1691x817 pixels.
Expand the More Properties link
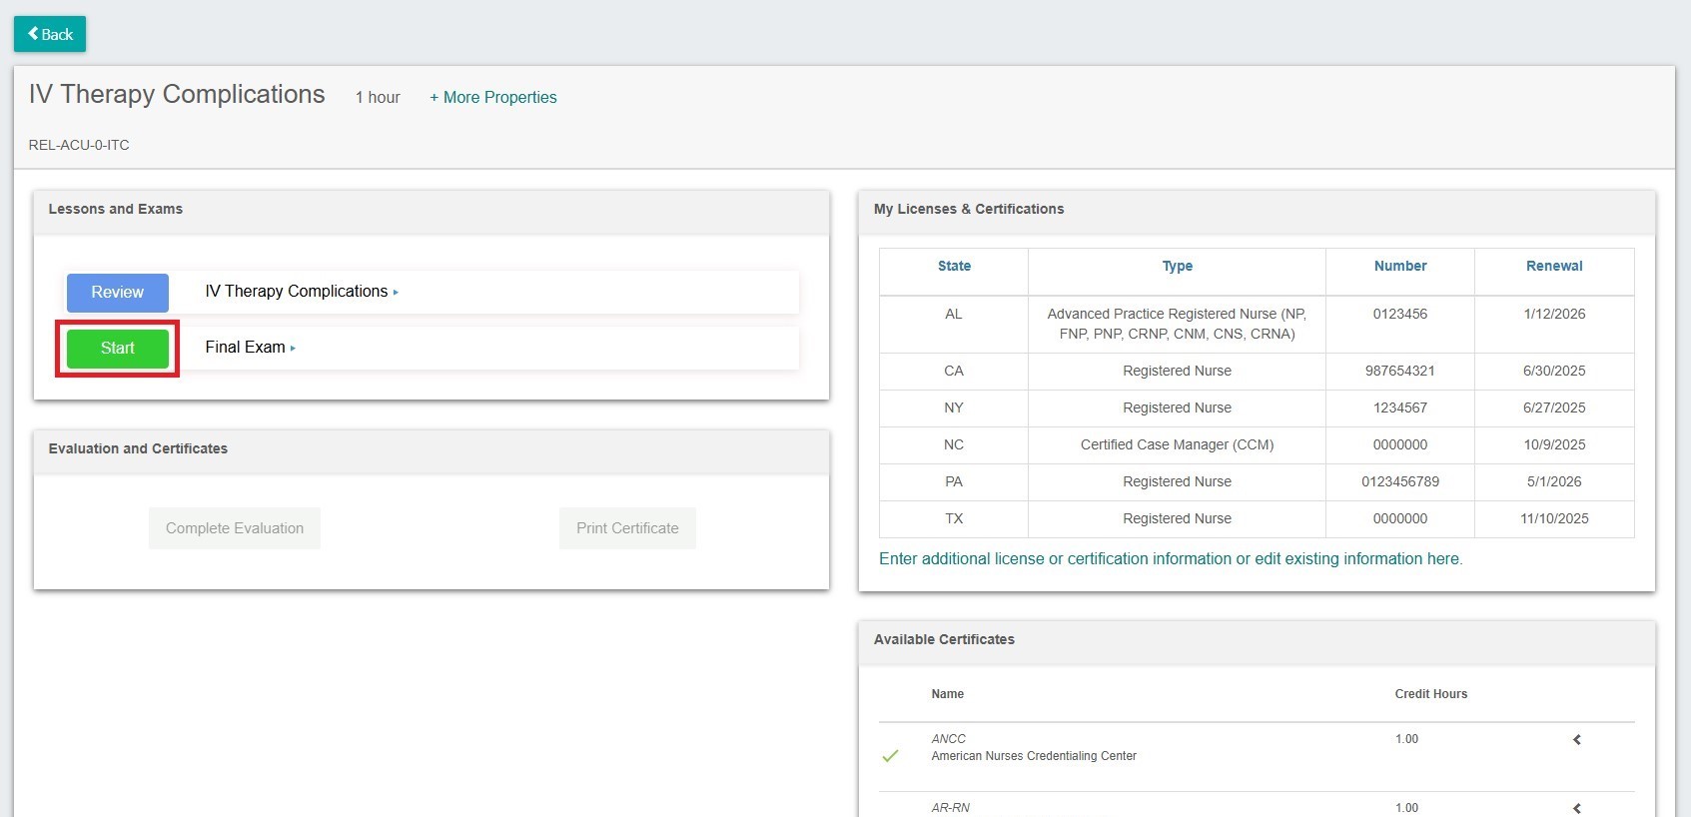point(493,97)
